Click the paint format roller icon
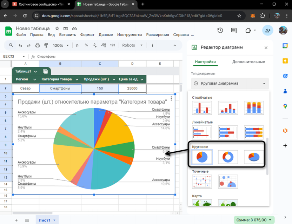The image size is (292, 224). pyautogui.click(x=46, y=45)
